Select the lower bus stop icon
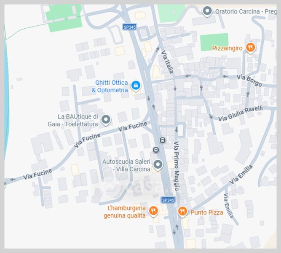This screenshot has height=253, width=281. [x=156, y=150]
